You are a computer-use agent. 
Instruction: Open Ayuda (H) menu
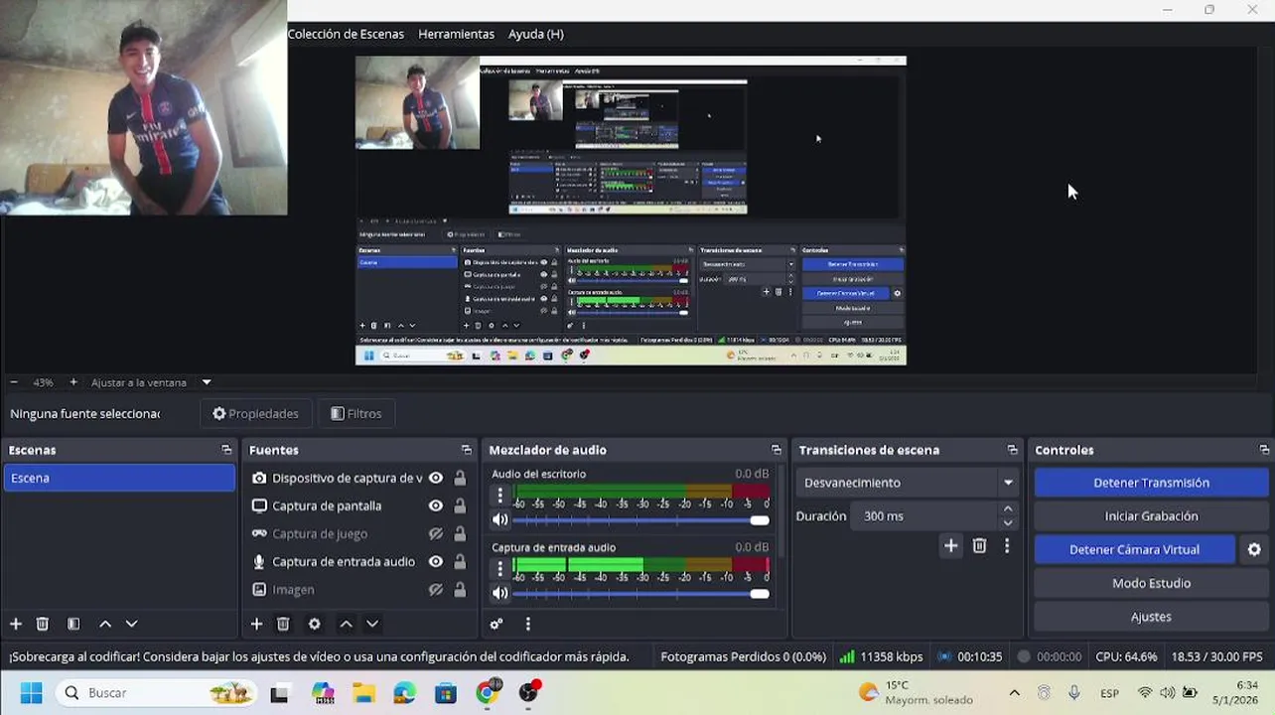pyautogui.click(x=536, y=34)
